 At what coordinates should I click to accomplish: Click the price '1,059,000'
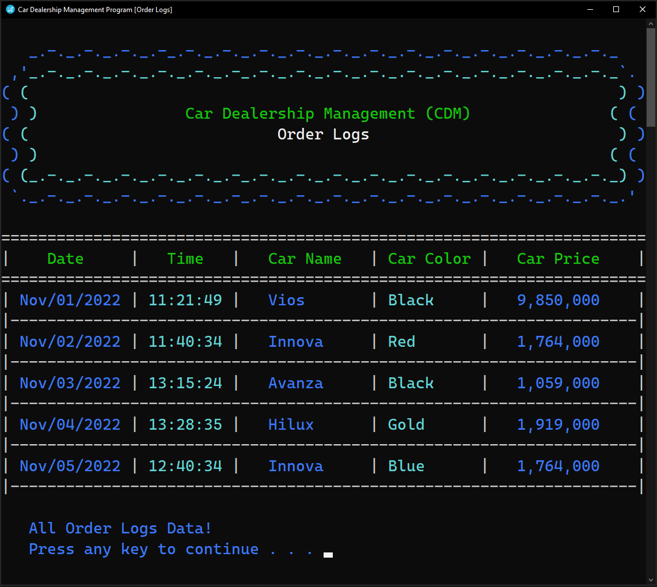558,383
